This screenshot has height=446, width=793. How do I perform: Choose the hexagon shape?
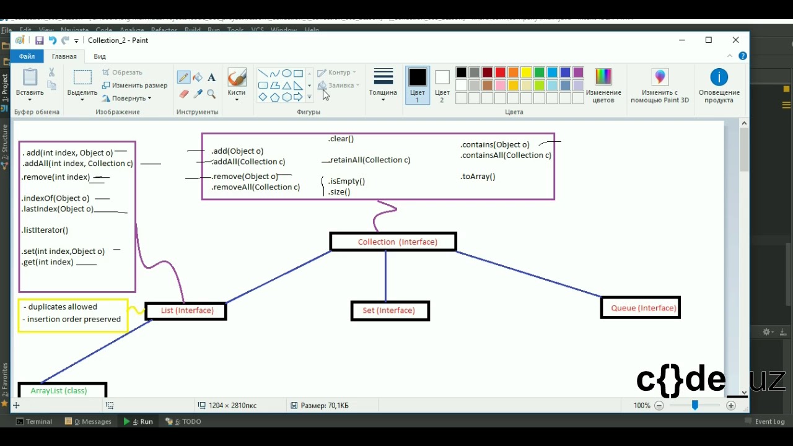(x=286, y=97)
